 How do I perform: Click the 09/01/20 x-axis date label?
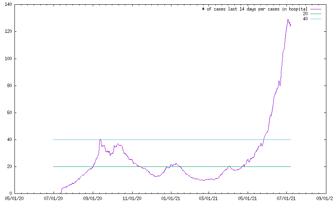(93, 199)
